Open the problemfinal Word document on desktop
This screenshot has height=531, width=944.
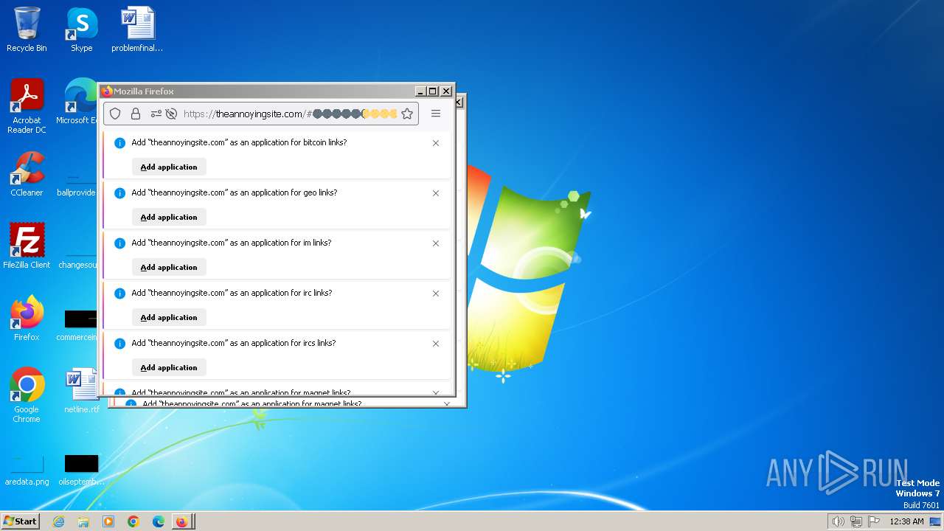point(137,29)
